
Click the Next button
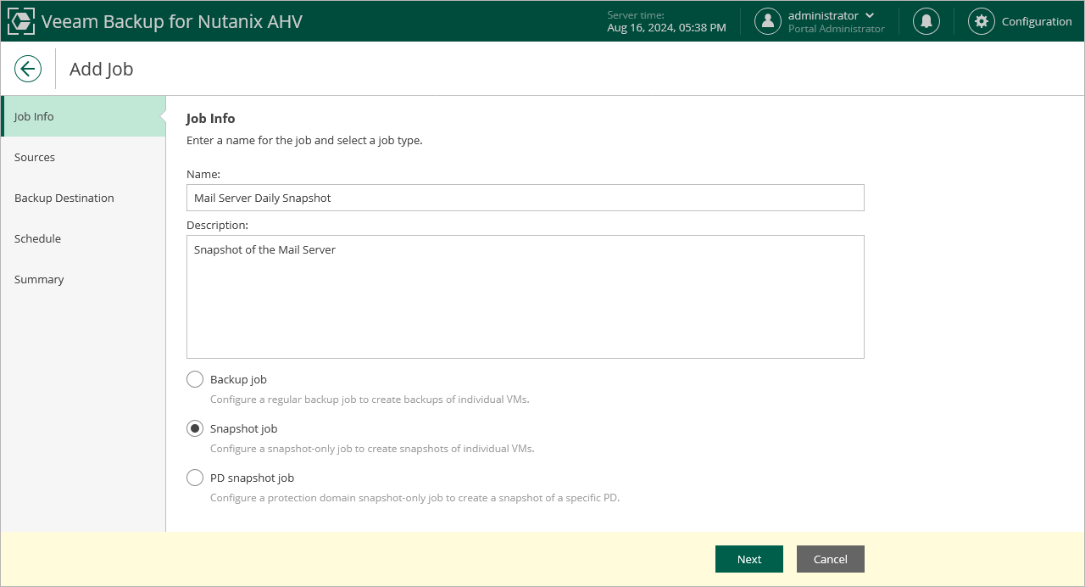coord(749,559)
